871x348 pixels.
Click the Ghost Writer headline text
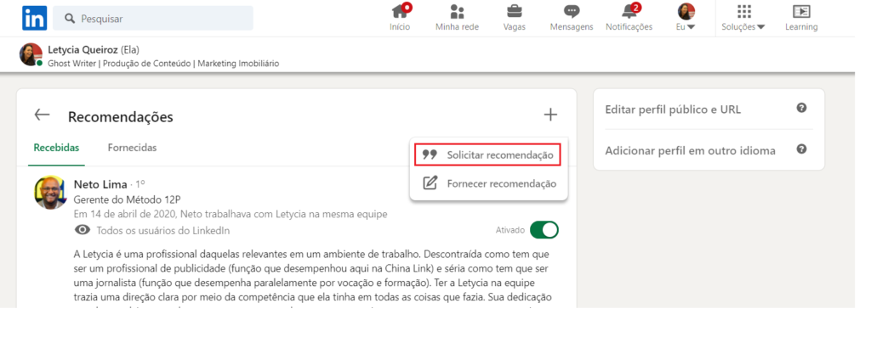click(163, 64)
